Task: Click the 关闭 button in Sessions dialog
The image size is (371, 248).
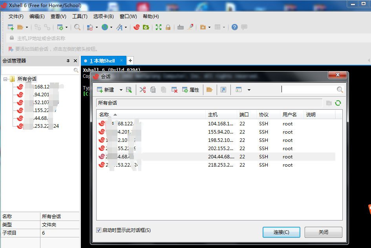Action: click(x=323, y=232)
